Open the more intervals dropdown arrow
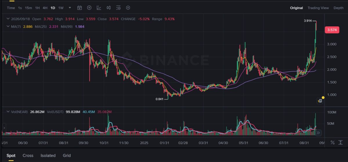Viewport: 348px width, 162px height. (x=70, y=8)
